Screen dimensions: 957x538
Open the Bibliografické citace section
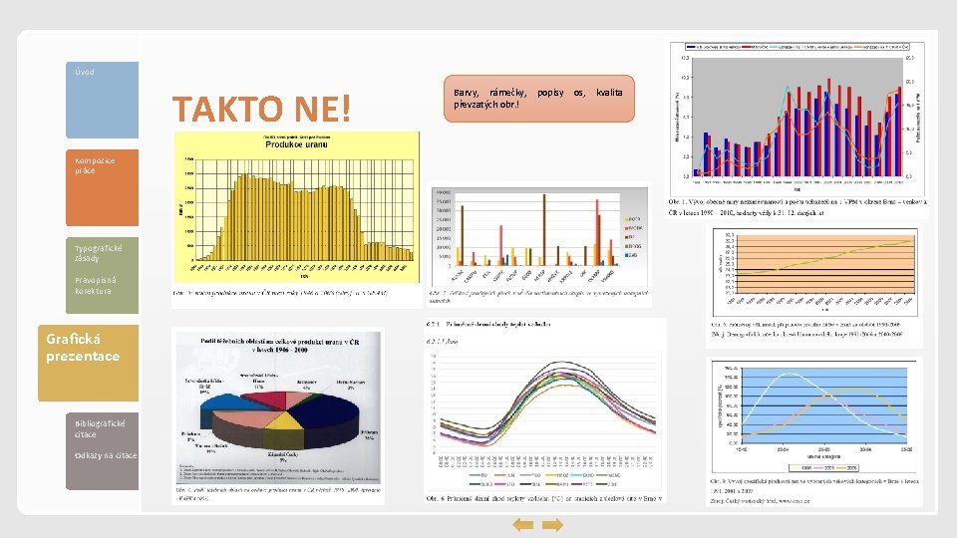tap(100, 428)
